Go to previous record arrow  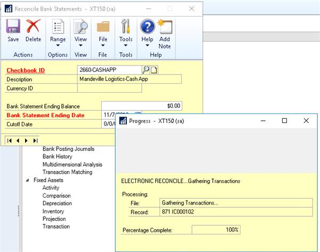(18, 141)
